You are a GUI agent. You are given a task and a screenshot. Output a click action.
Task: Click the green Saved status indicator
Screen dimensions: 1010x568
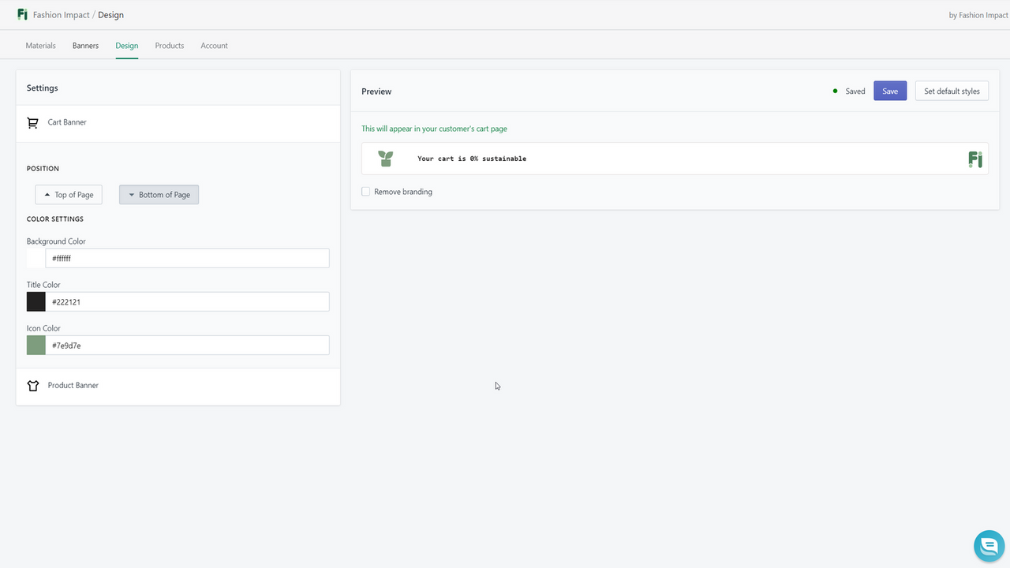pos(835,91)
